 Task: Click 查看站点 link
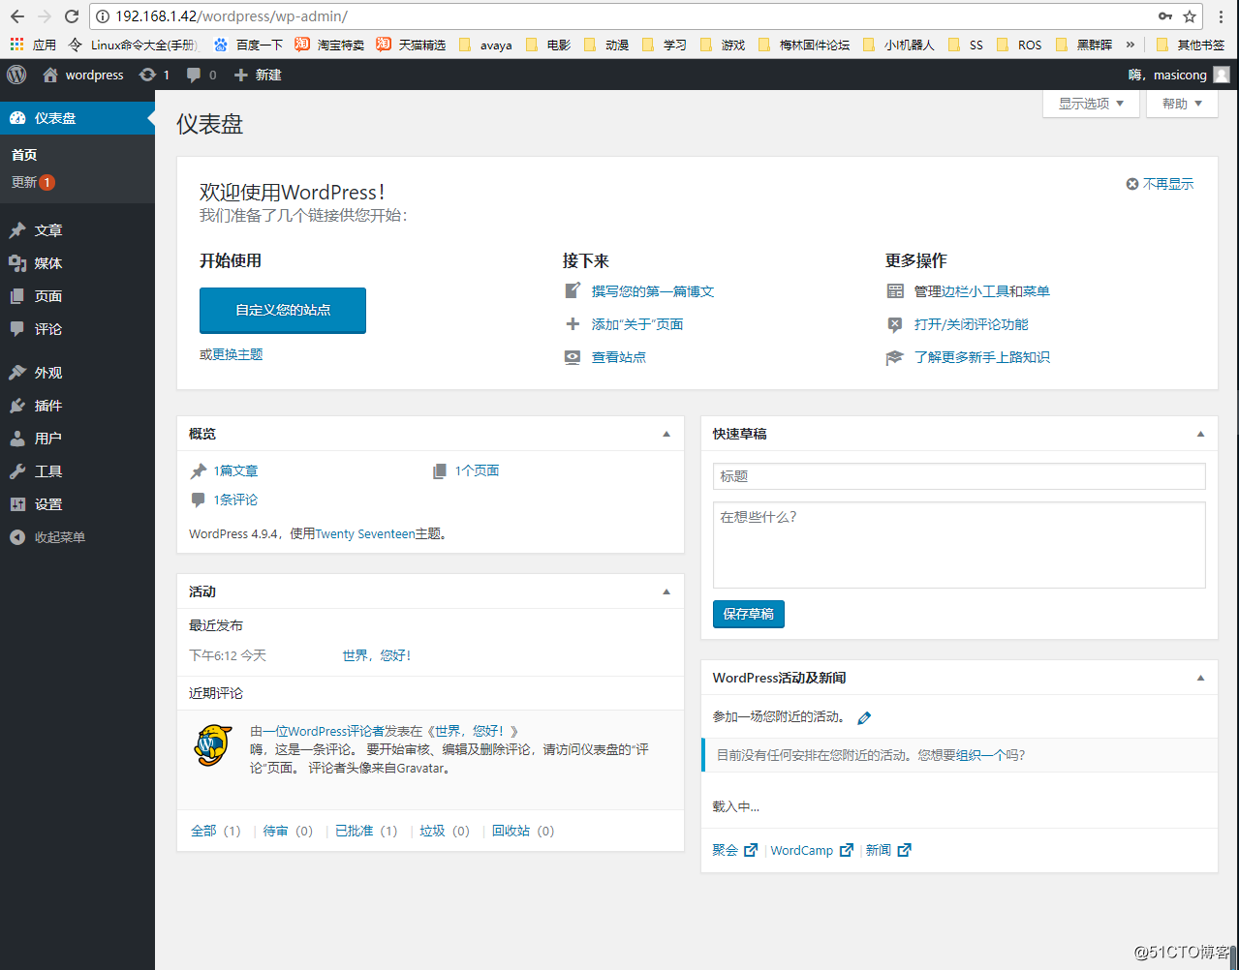point(619,357)
